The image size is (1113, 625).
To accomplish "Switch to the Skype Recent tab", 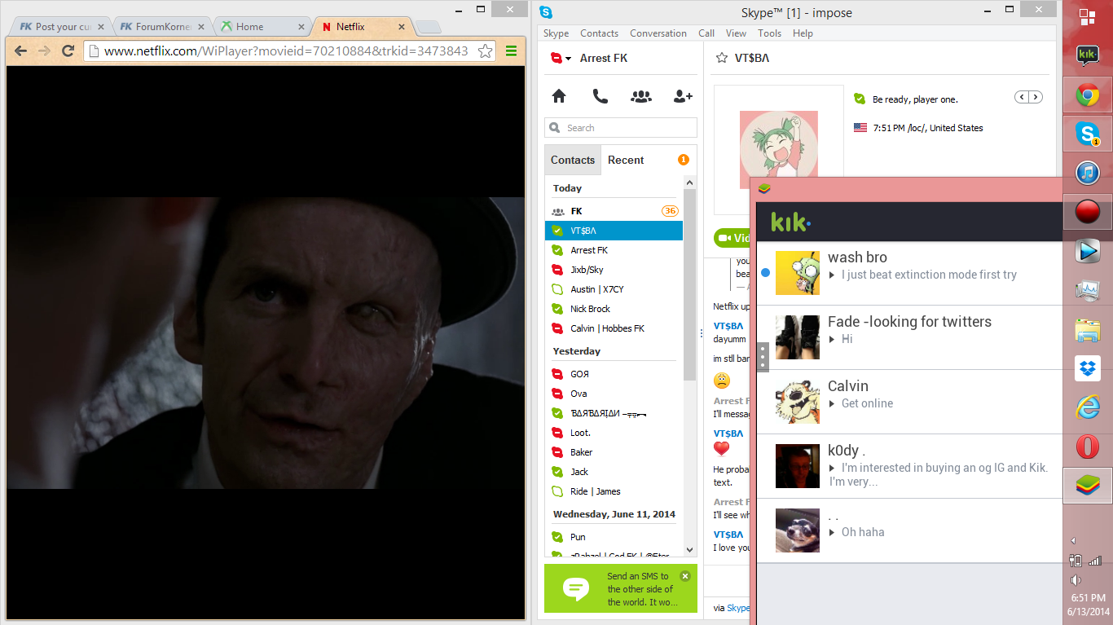I will [x=626, y=160].
